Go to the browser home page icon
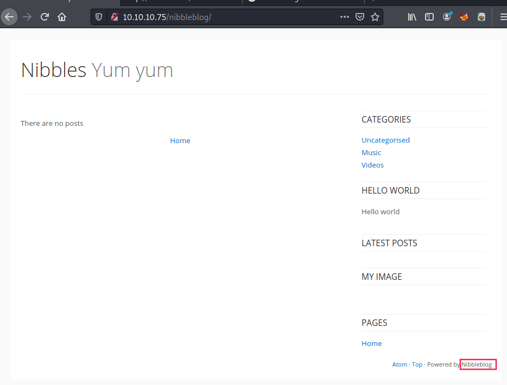The height and width of the screenshot is (385, 507). click(62, 17)
